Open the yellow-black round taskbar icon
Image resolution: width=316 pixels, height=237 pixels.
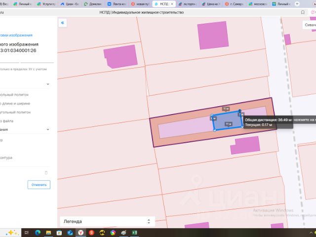pos(102,233)
